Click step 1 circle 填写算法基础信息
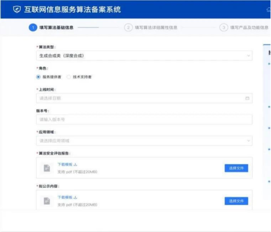The image size is (271, 232). [33, 28]
